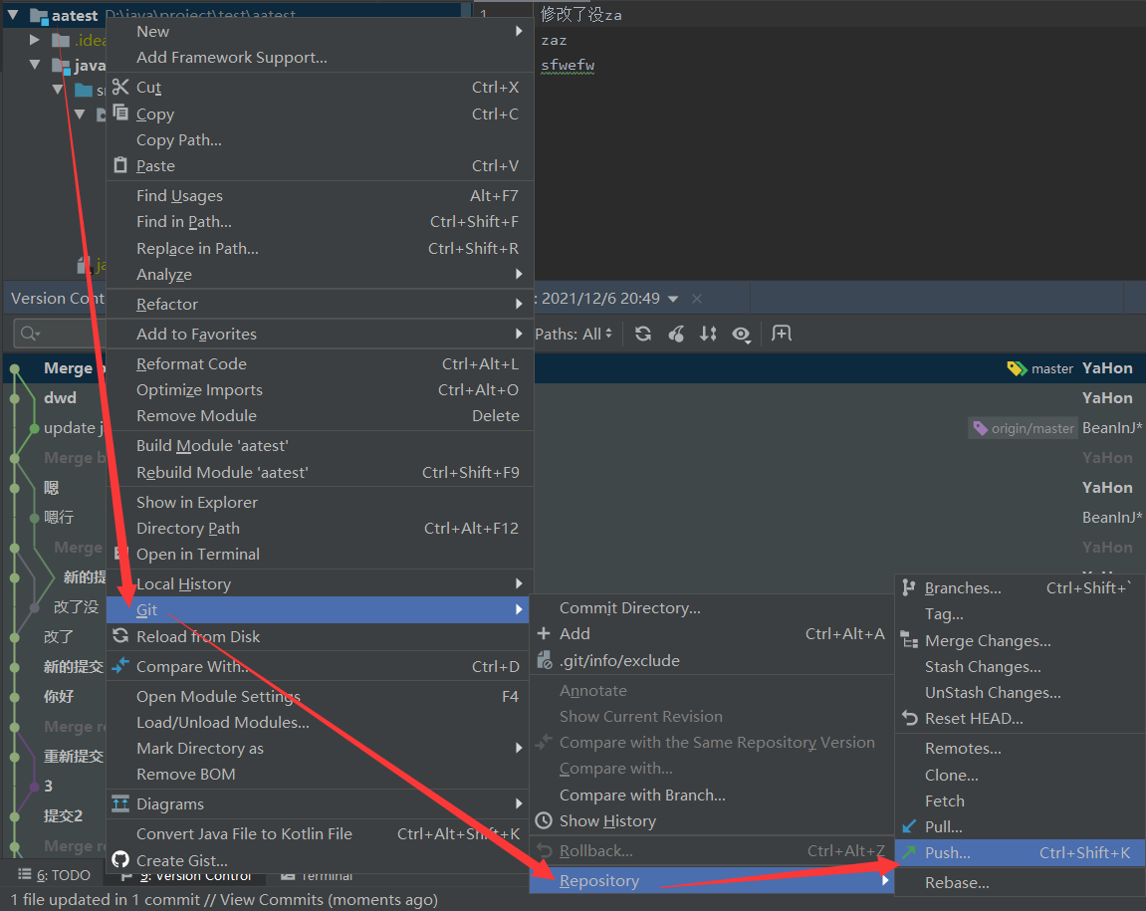Click the Compare With arrows icon
Image resolution: width=1146 pixels, height=911 pixels.
(x=120, y=666)
